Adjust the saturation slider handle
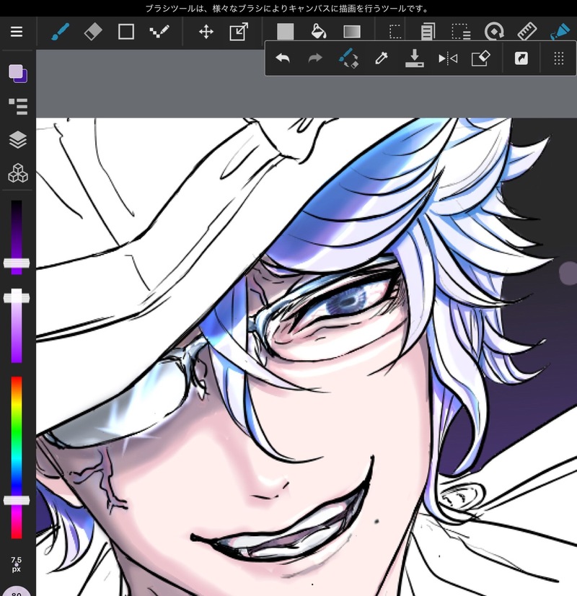Screen dimensions: 577x596 [17, 299]
